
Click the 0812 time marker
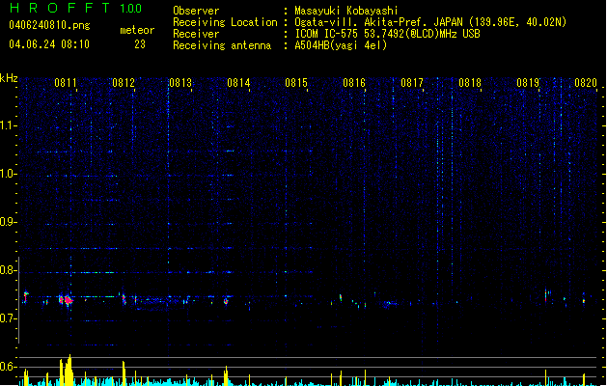pos(124,83)
